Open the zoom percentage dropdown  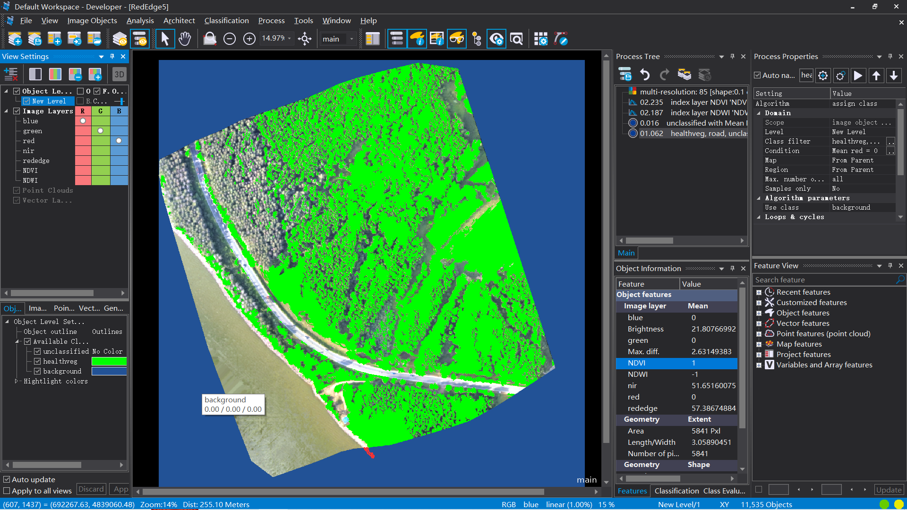coord(290,39)
